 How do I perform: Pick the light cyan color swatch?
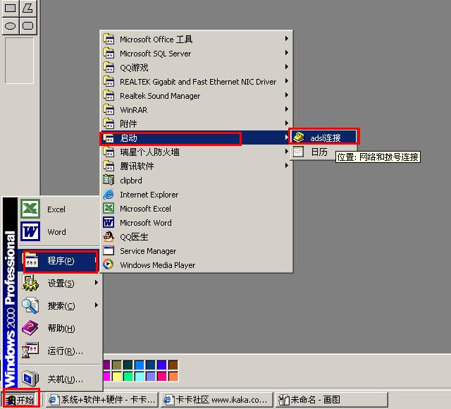coord(140,376)
